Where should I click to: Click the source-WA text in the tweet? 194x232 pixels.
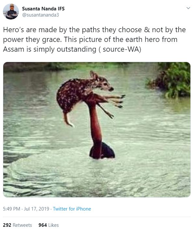tap(122, 49)
